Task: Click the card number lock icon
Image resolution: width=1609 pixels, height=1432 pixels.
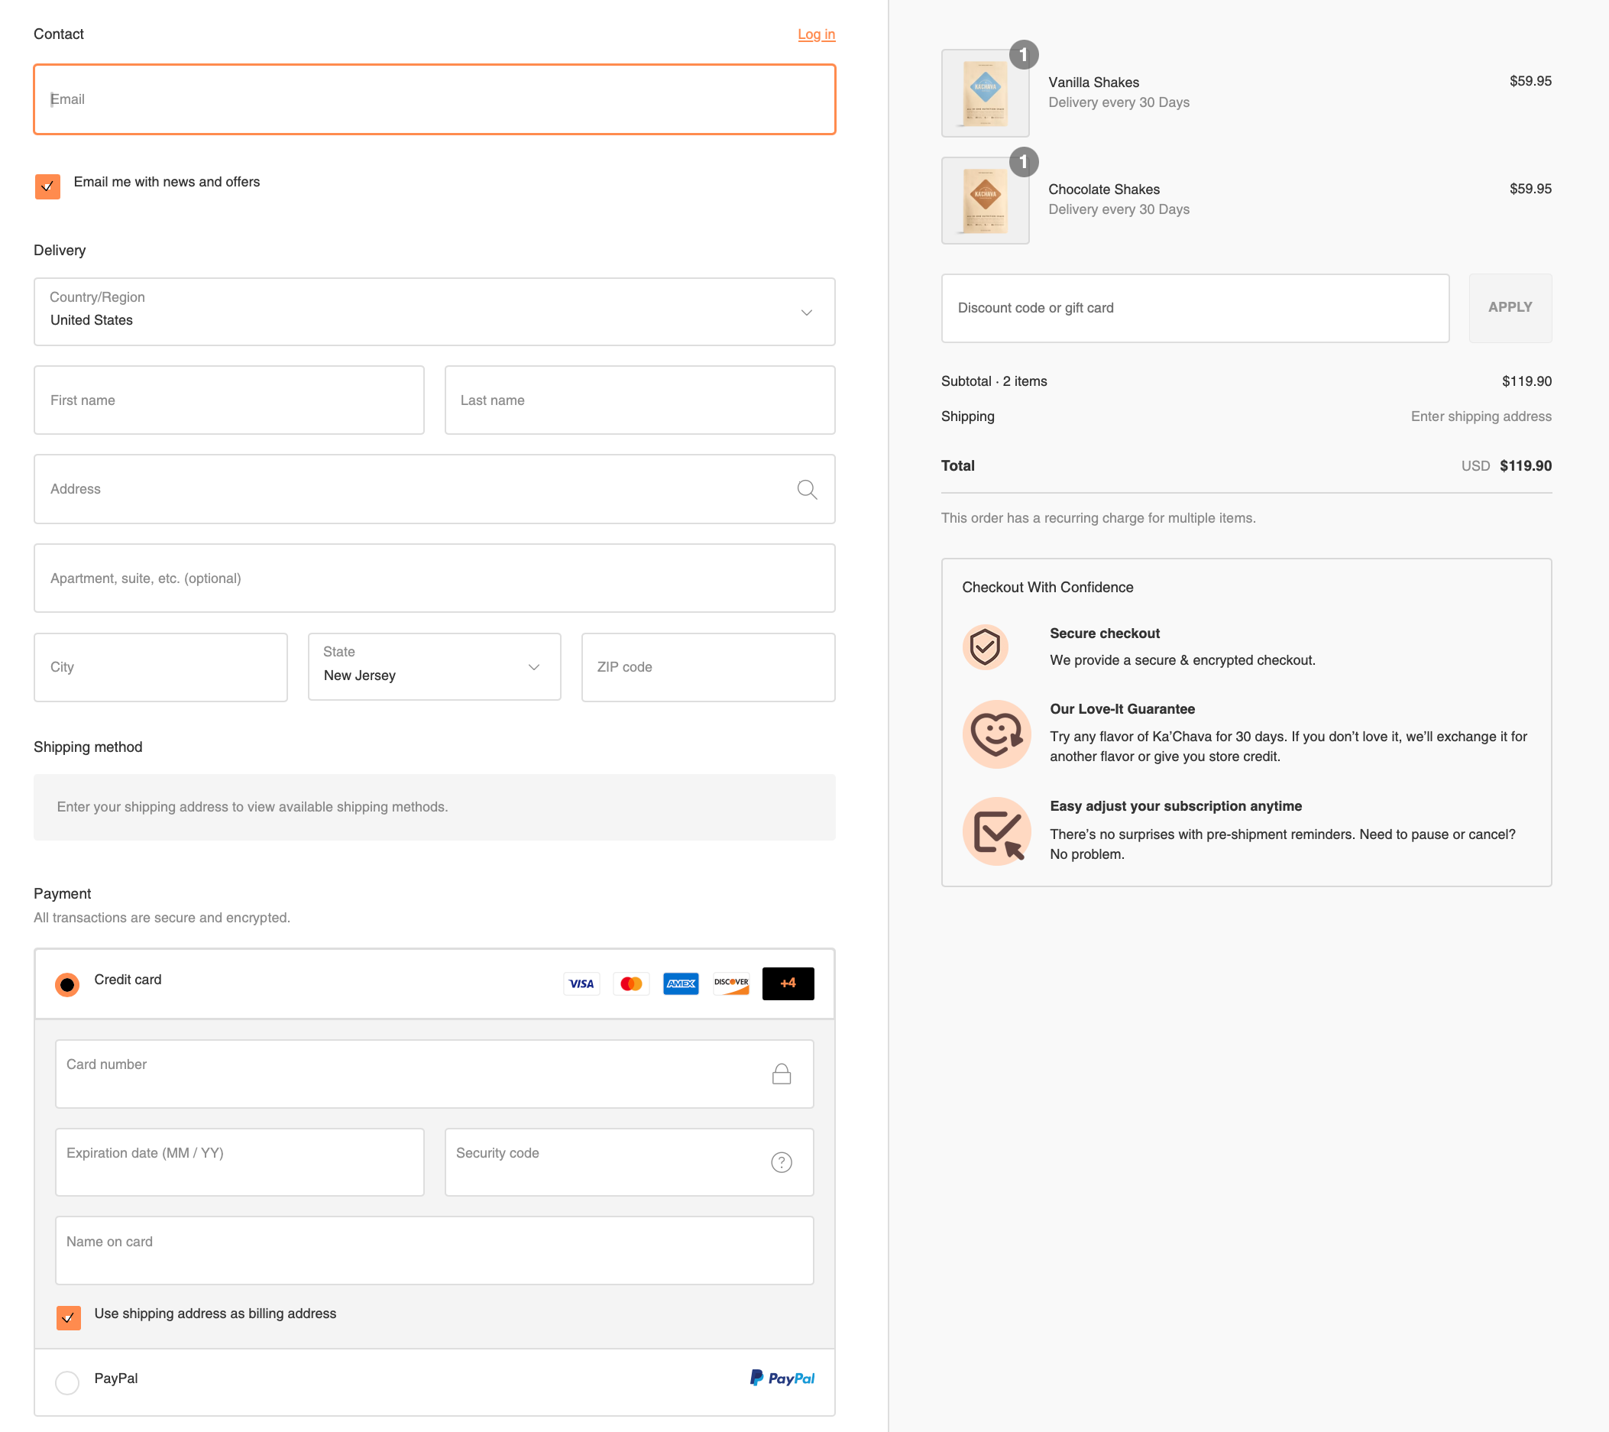Action: (781, 1074)
